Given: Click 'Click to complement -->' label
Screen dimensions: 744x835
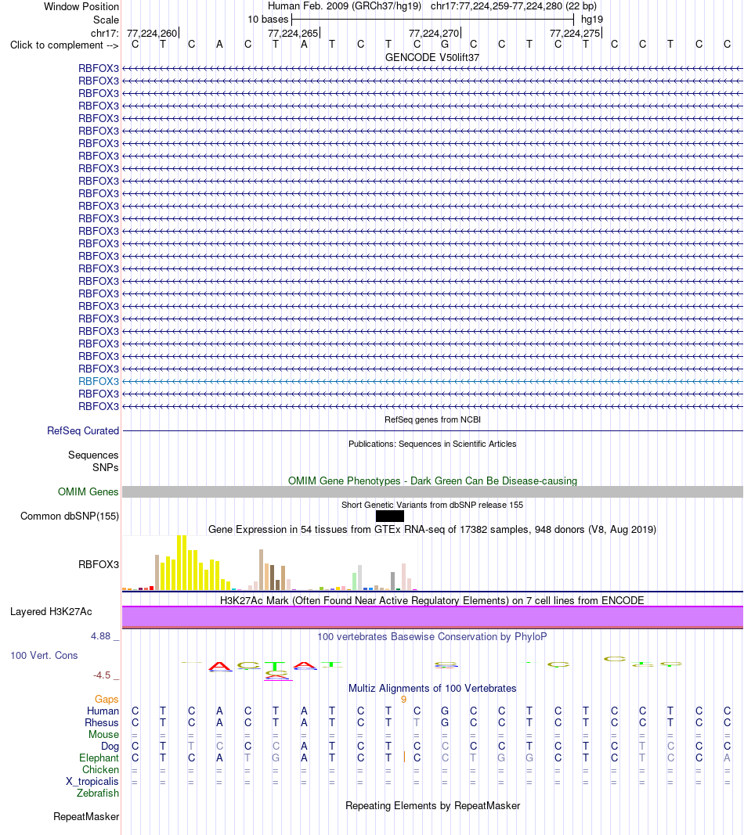Looking at the screenshot, I should 64,45.
